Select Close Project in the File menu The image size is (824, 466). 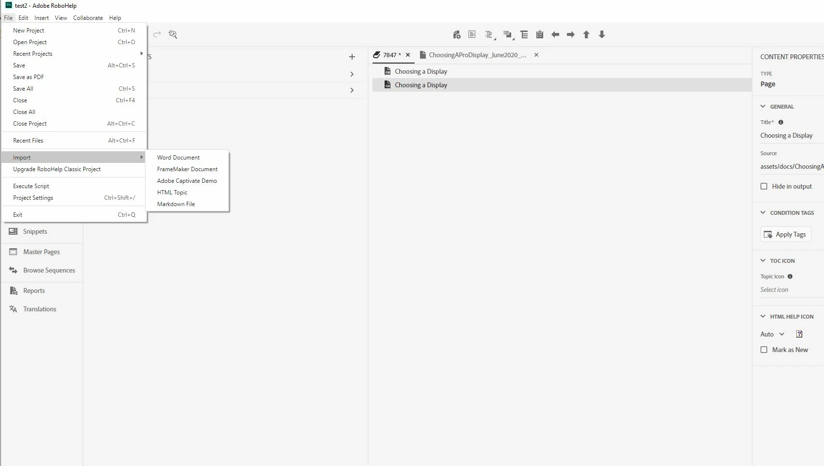pyautogui.click(x=74, y=124)
